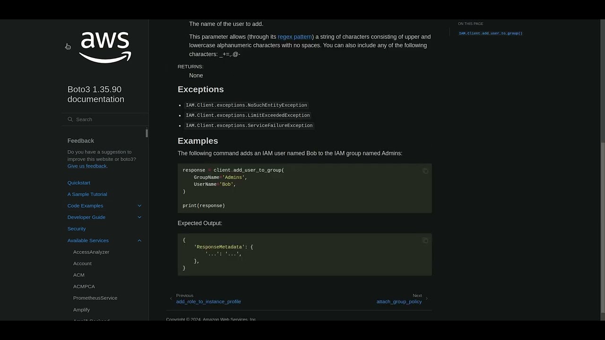Click UserName='Bob' code line
The width and height of the screenshot is (605, 340).
pos(215,185)
